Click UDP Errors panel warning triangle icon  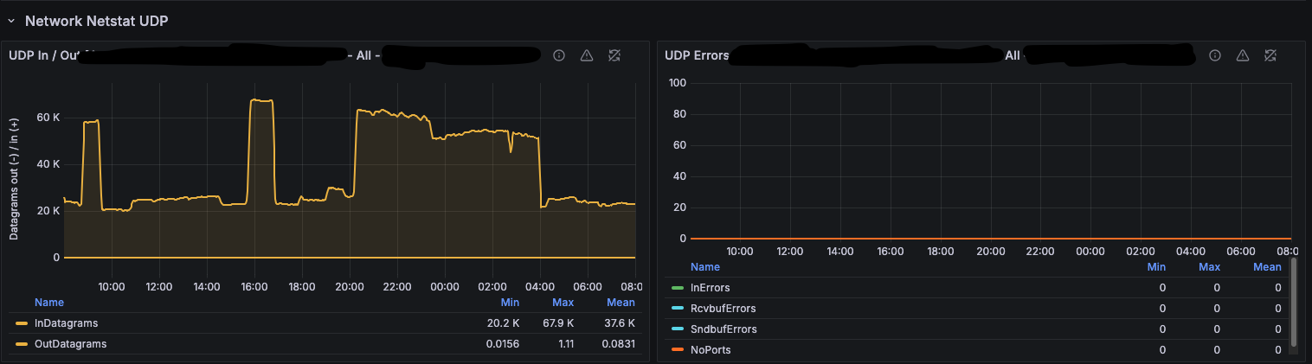click(1243, 55)
